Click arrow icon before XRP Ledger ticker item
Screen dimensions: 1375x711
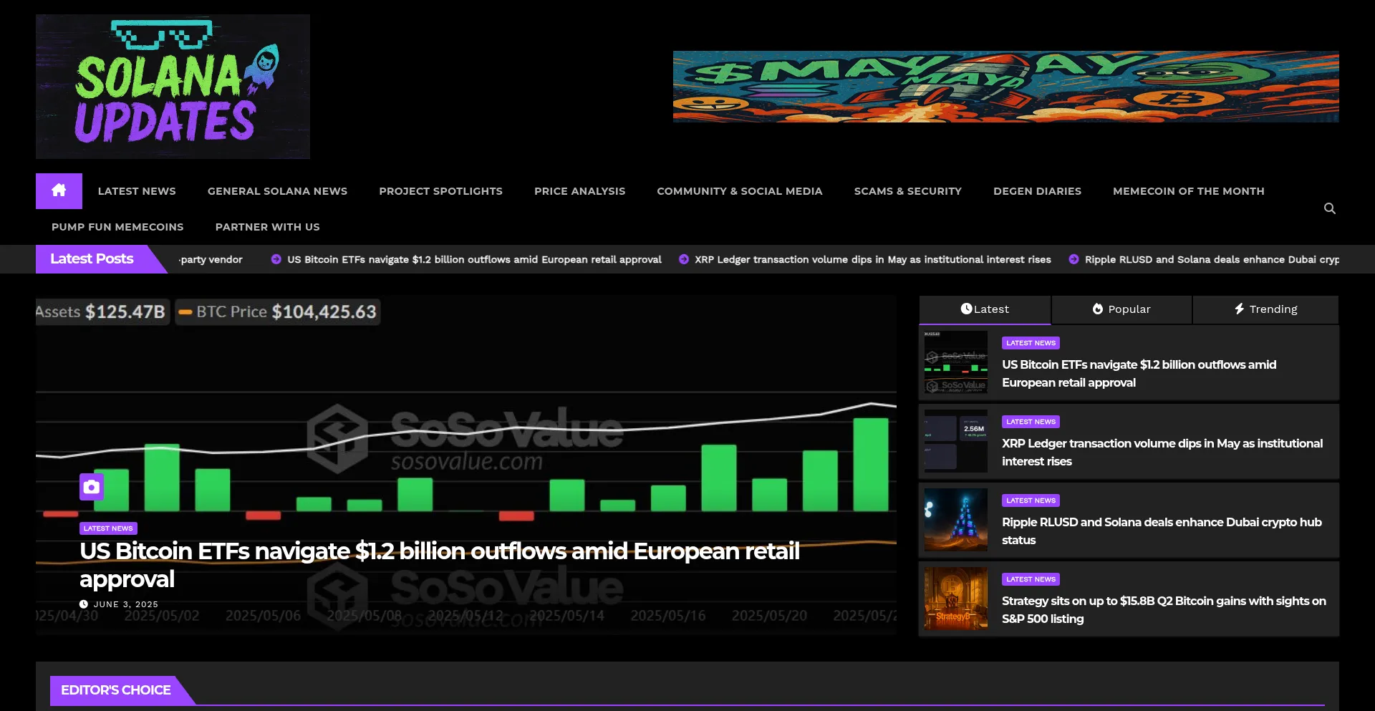(x=683, y=259)
